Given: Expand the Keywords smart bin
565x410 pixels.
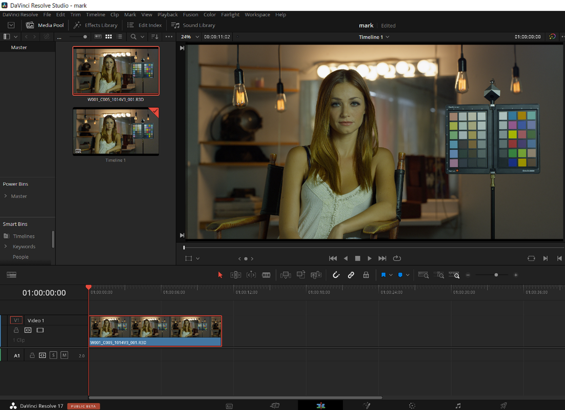Looking at the screenshot, I should click(6, 247).
